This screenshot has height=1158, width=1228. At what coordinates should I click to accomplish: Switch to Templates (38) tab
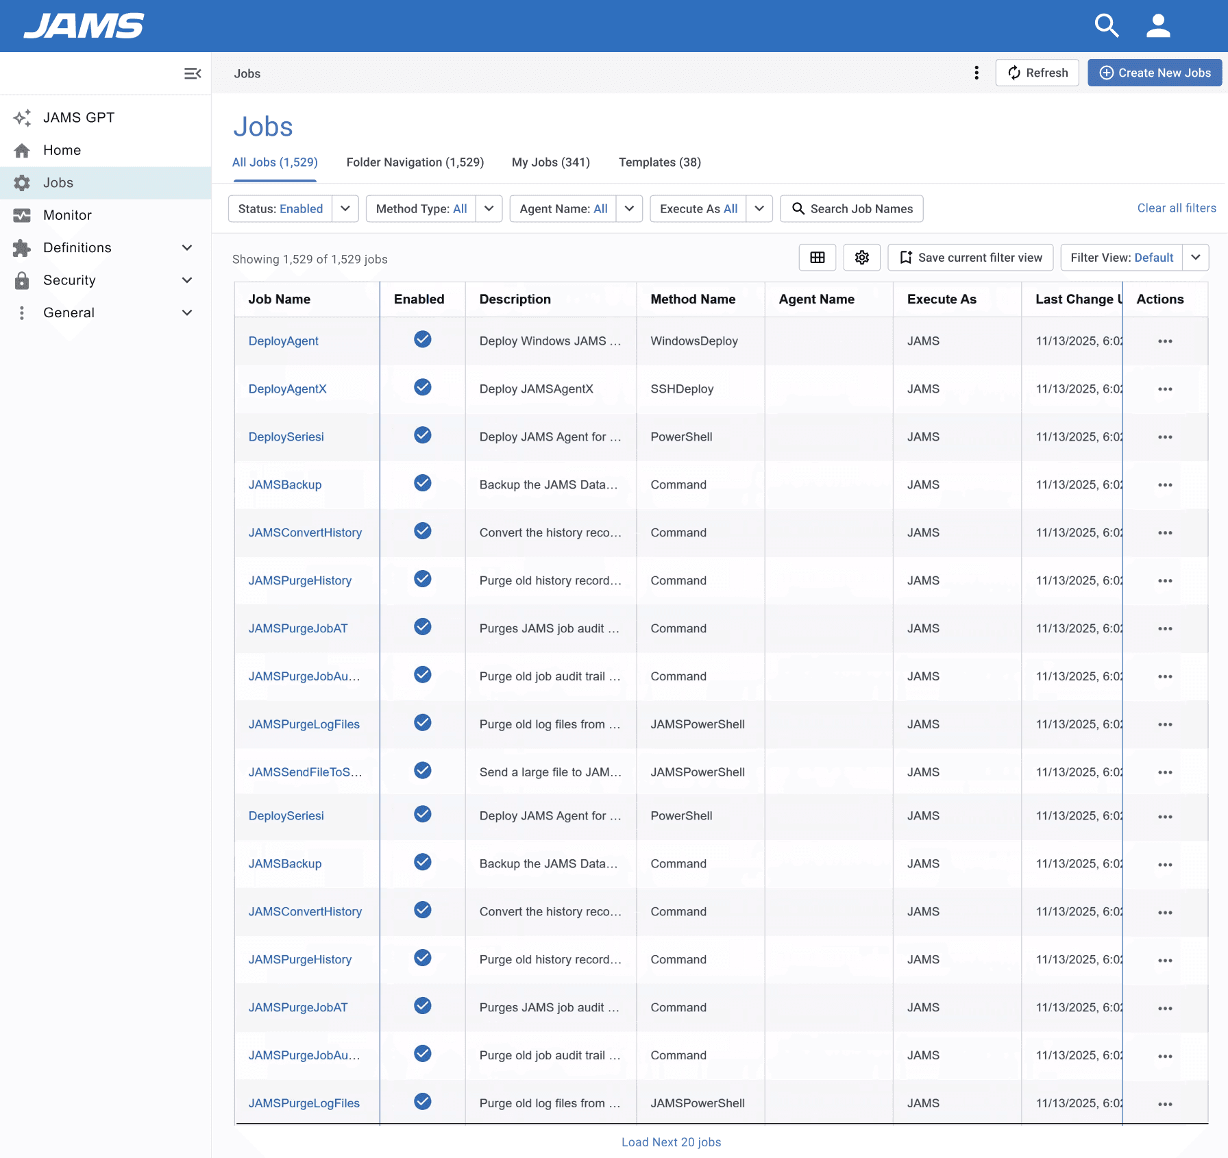pyautogui.click(x=660, y=162)
